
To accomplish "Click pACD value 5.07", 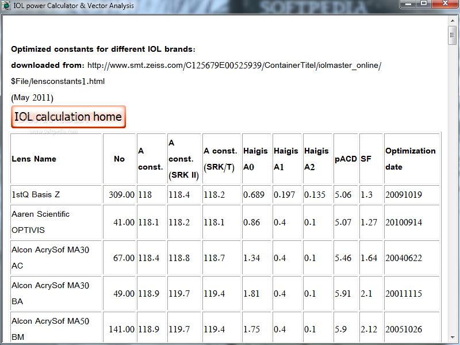I will (x=343, y=222).
